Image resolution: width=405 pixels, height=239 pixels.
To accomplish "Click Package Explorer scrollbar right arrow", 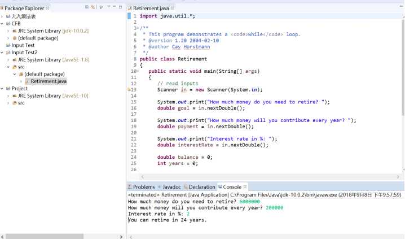I will click(121, 237).
